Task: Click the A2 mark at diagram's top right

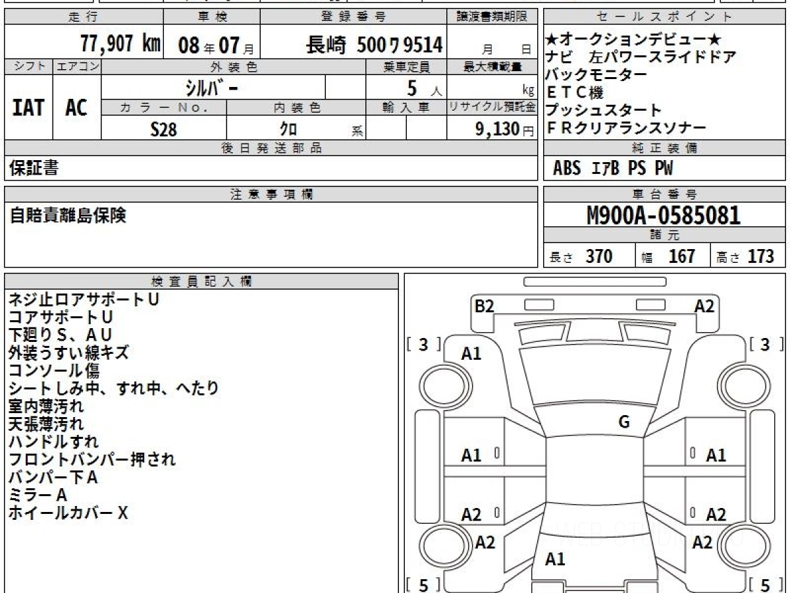Action: (x=704, y=306)
